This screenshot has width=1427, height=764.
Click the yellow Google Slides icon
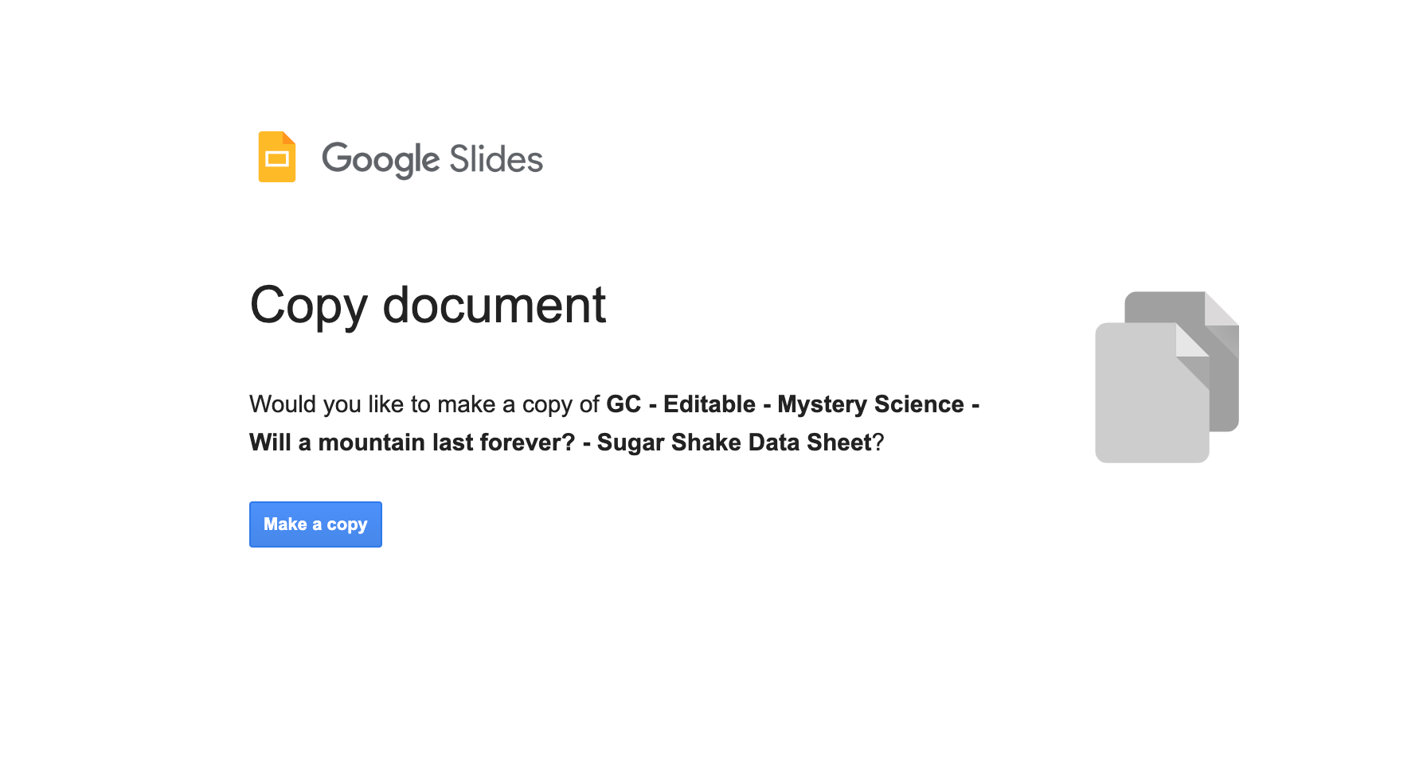pos(277,157)
